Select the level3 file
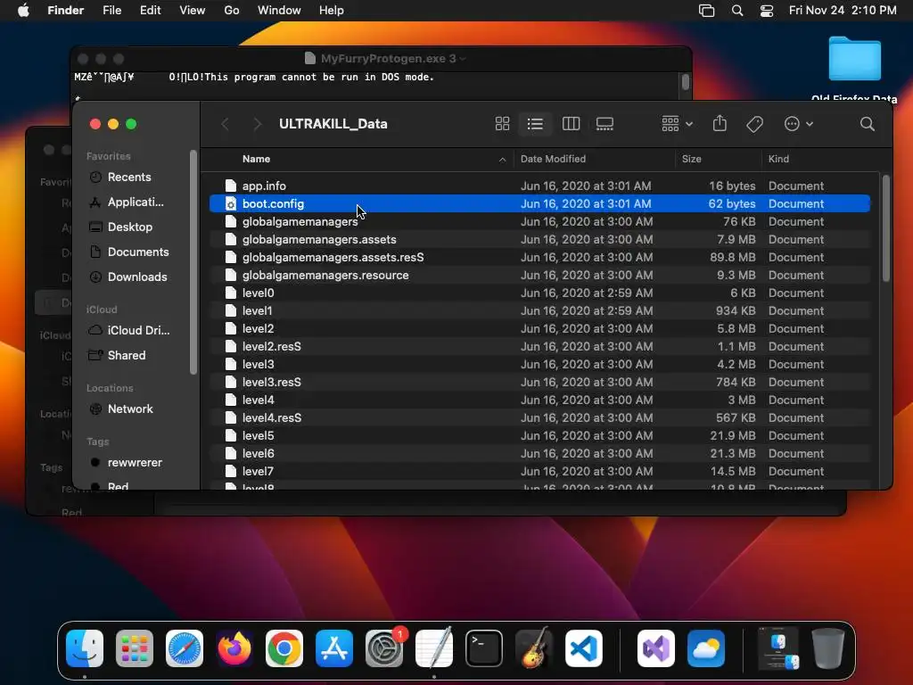The width and height of the screenshot is (913, 685). tap(539, 364)
